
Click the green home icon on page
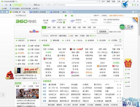pyautogui.click(x=66, y=16)
